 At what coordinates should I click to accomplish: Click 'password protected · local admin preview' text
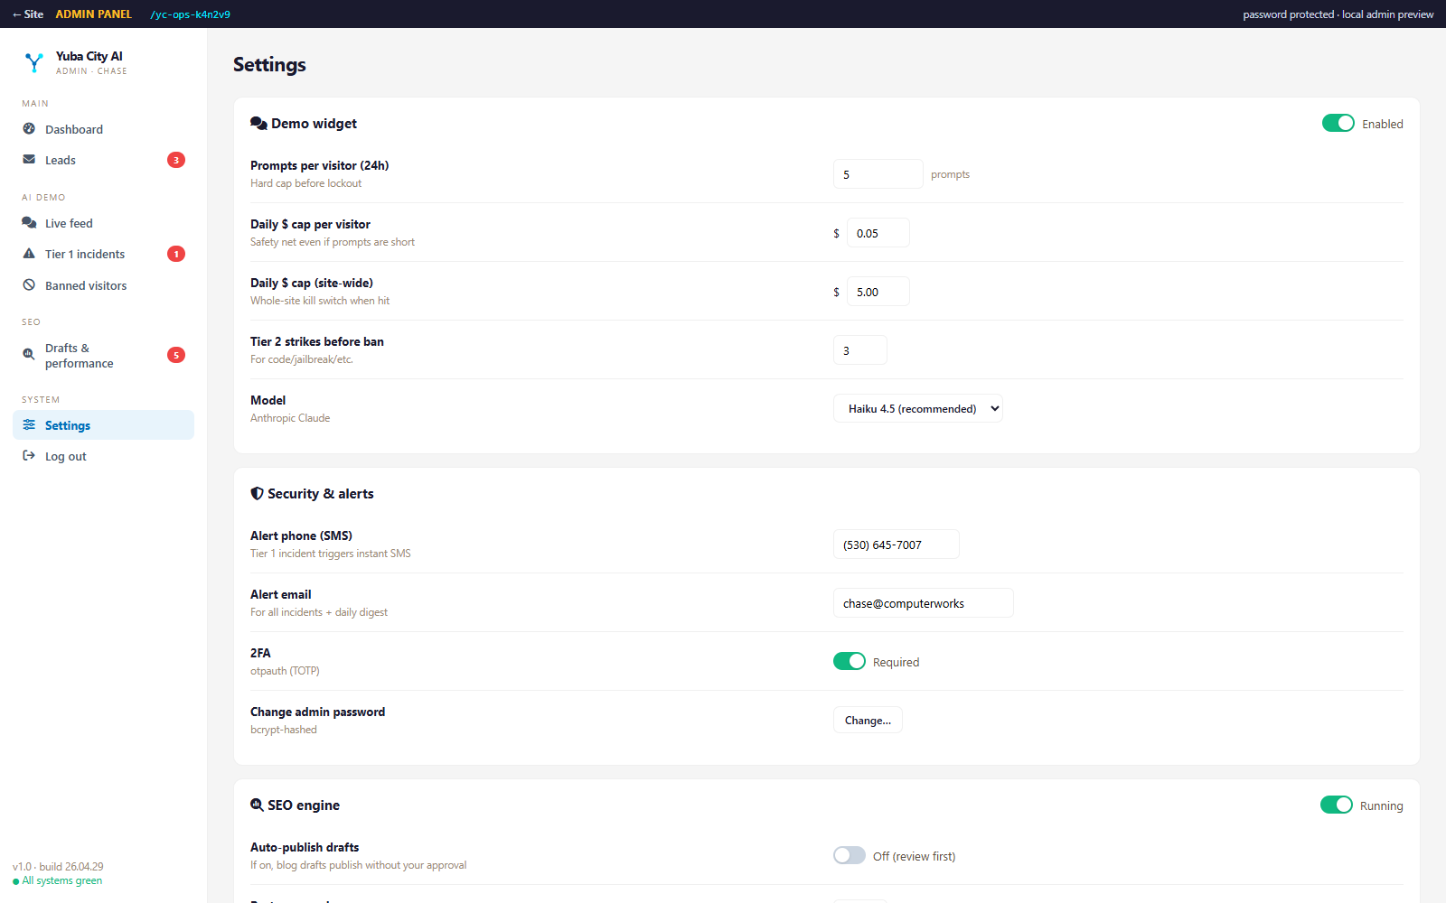tap(1338, 14)
